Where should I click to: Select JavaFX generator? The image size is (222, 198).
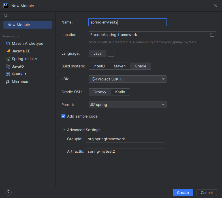coord(18,66)
